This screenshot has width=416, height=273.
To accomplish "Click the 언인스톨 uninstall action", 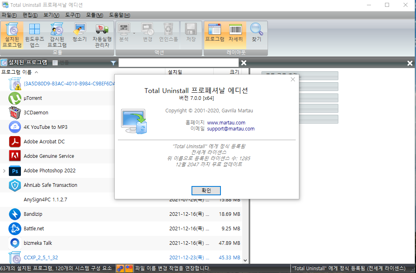I will 169,32.
